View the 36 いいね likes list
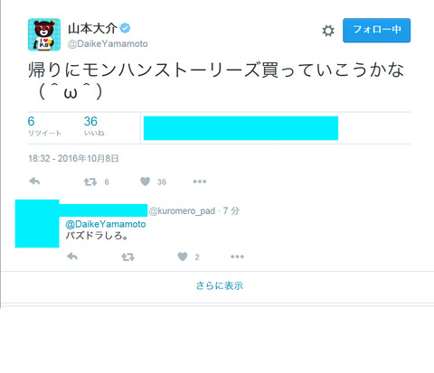Screen dimensions: 434x373 (x=94, y=126)
